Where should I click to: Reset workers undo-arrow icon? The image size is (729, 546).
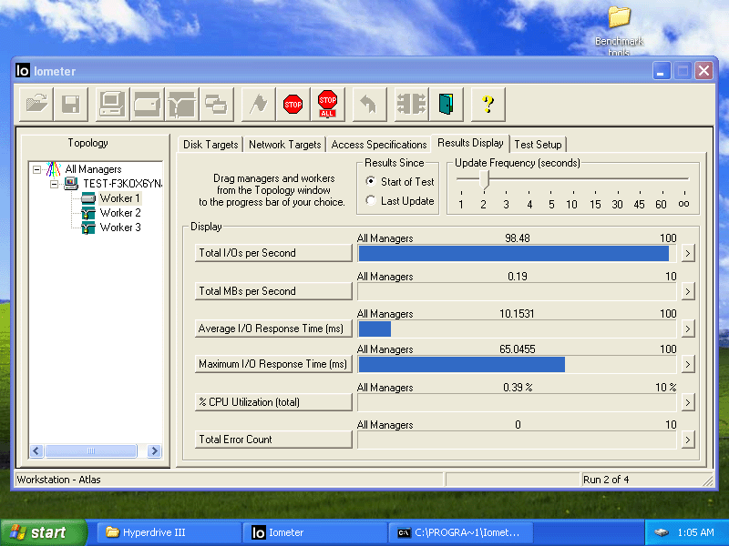(x=369, y=104)
